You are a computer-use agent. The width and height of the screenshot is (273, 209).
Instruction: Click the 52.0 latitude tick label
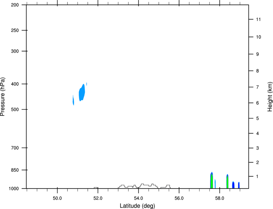[x=98, y=198]
